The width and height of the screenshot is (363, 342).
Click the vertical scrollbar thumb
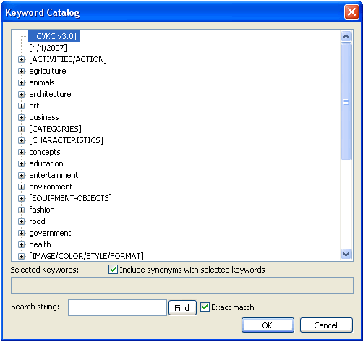point(346,102)
